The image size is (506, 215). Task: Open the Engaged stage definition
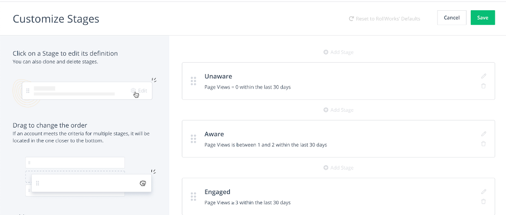[338, 196]
